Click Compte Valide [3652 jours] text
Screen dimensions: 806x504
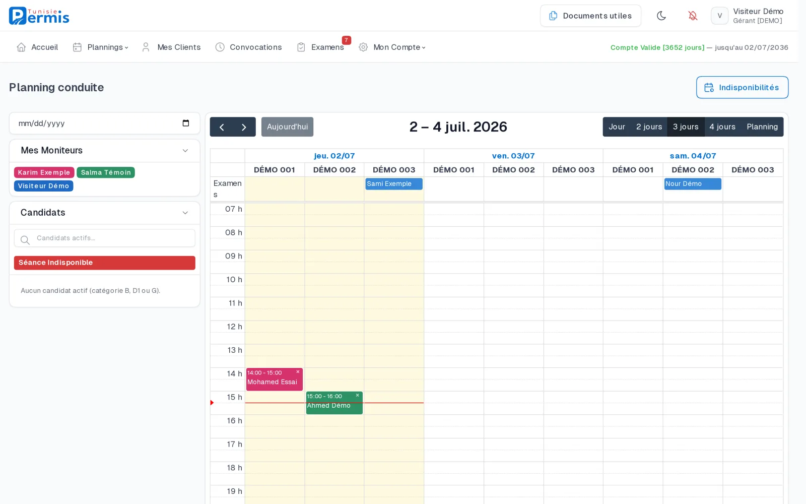pos(657,47)
